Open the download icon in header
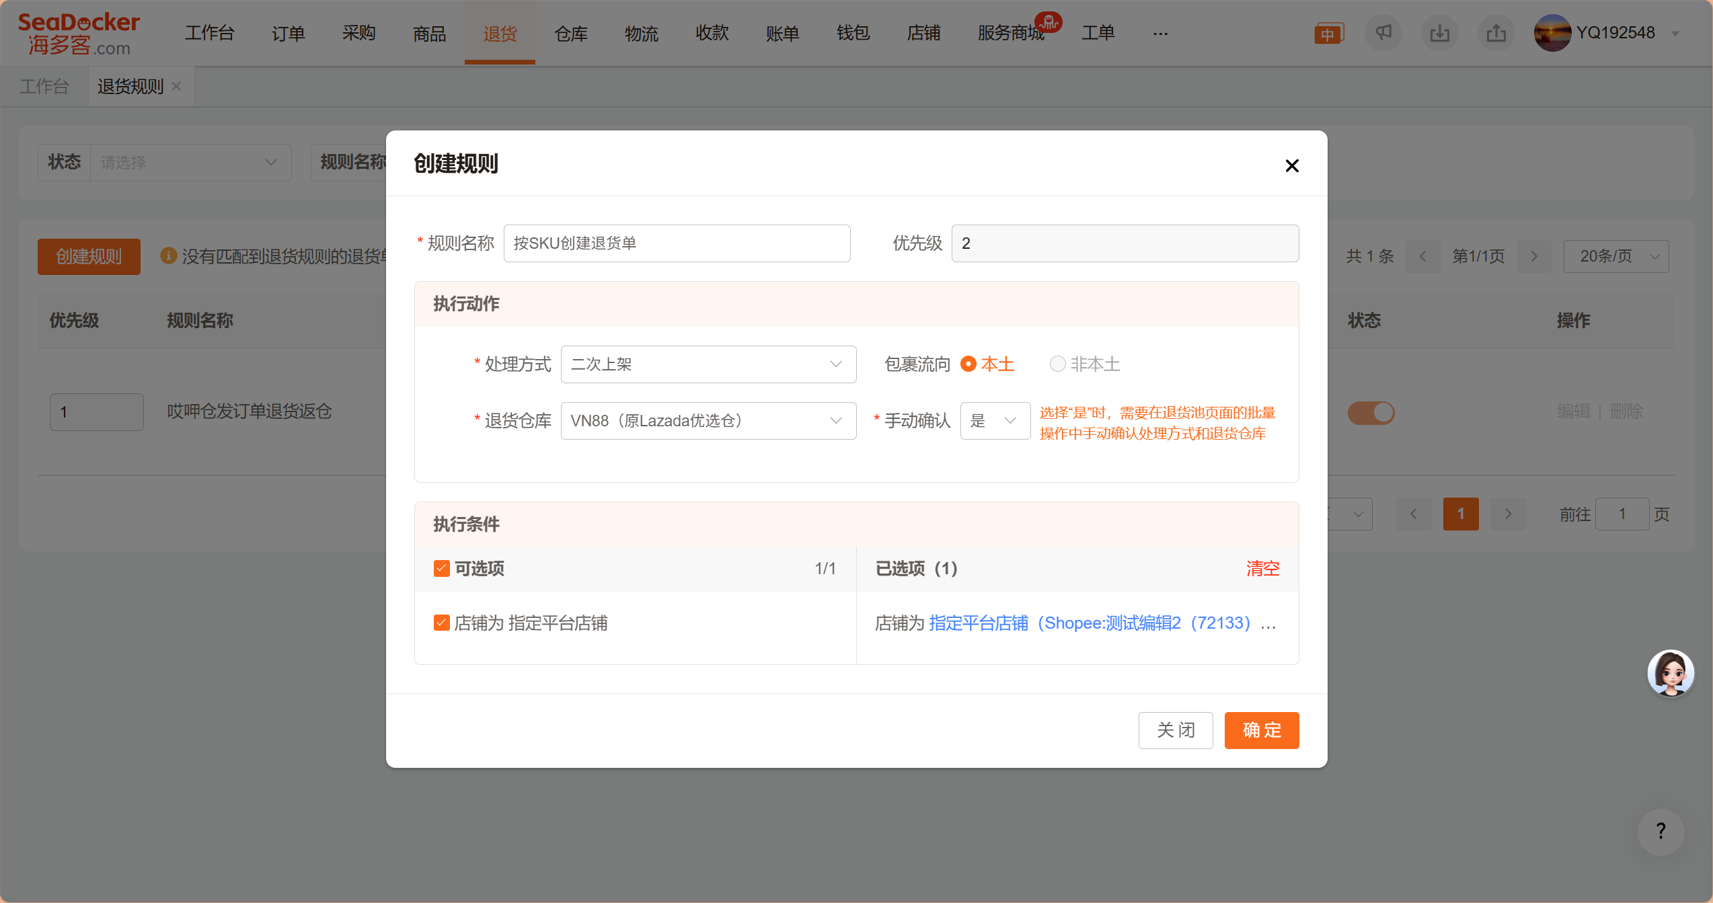 point(1439,33)
